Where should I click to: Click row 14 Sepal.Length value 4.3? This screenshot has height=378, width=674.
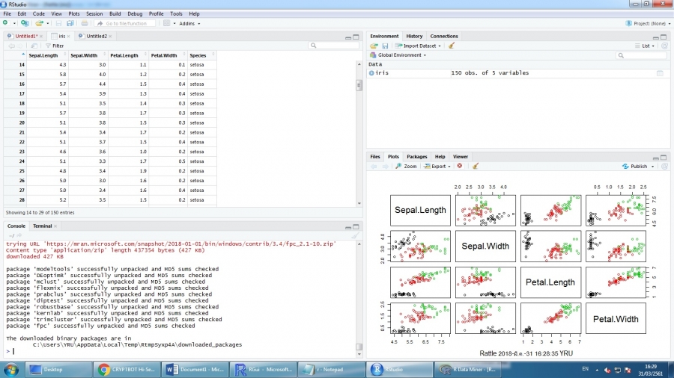tap(47, 65)
